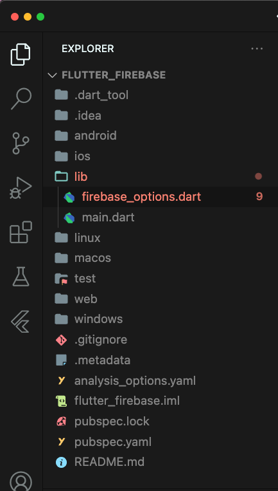Open Explorer views and more actions menu

[257, 48]
